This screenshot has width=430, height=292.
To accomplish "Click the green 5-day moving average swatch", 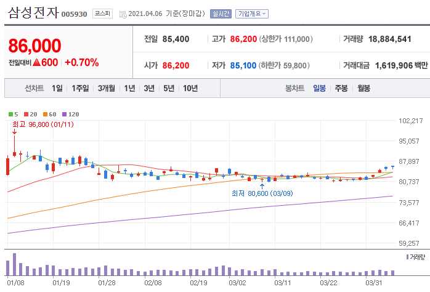I will [10, 114].
